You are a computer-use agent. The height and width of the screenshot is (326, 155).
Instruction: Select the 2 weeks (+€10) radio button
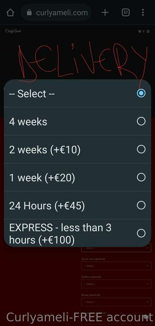pos(141,149)
